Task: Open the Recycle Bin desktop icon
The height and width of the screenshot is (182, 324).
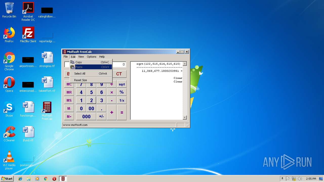Action: click(9, 10)
